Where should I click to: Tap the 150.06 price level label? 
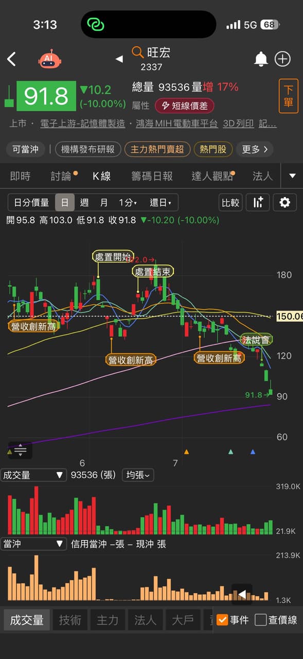pyautogui.click(x=290, y=316)
